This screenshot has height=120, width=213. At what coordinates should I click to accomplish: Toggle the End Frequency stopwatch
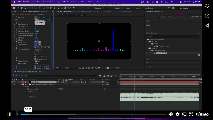pos(16,26)
